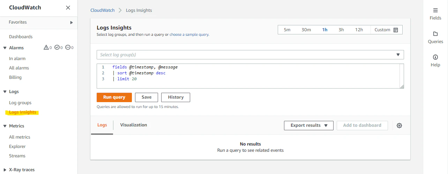Choose Custom time range
This screenshot has width=448, height=174.
click(386, 30)
